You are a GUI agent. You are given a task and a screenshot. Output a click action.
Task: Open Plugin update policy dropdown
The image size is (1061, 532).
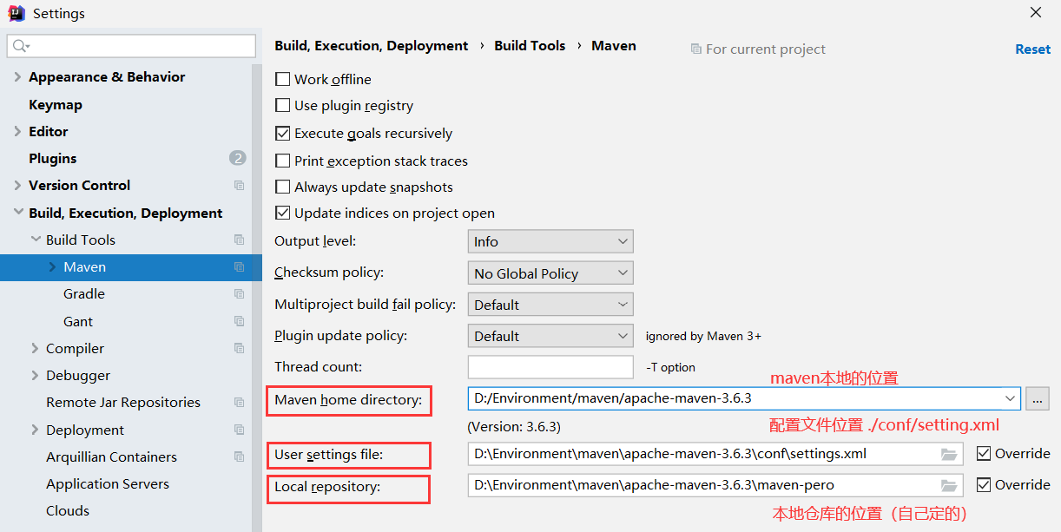(550, 336)
